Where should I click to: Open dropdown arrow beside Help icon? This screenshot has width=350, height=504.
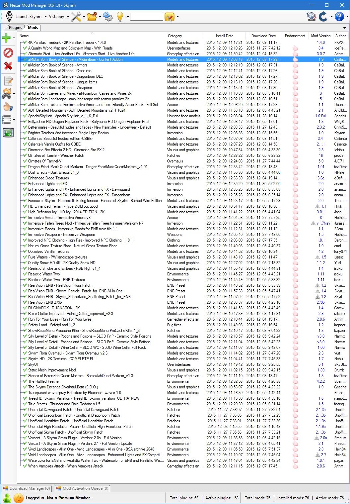click(x=347, y=17)
